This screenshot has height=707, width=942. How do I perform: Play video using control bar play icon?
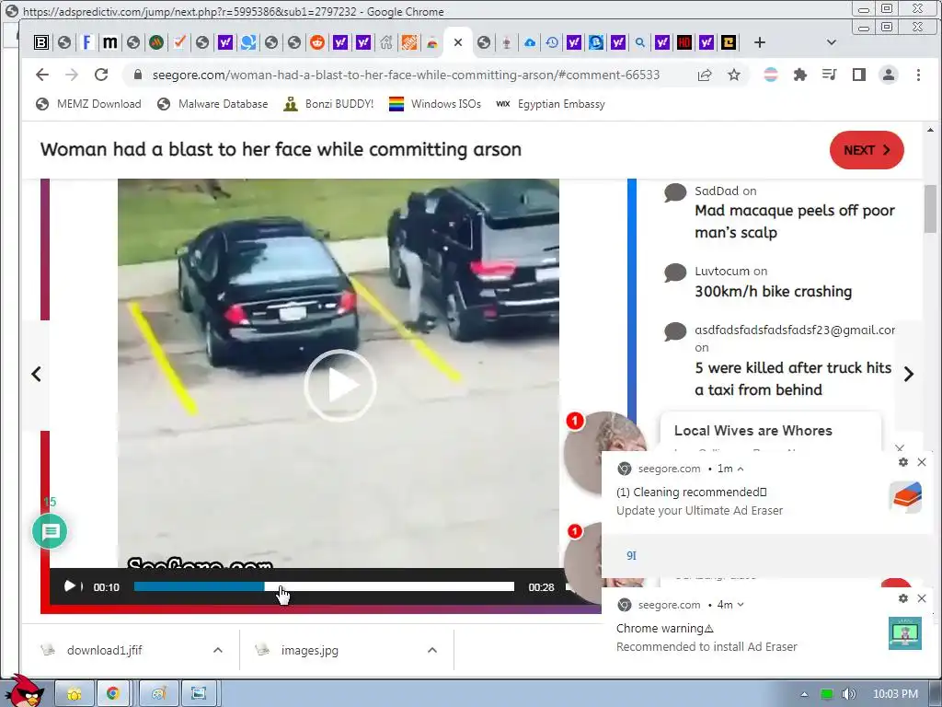coord(69,586)
